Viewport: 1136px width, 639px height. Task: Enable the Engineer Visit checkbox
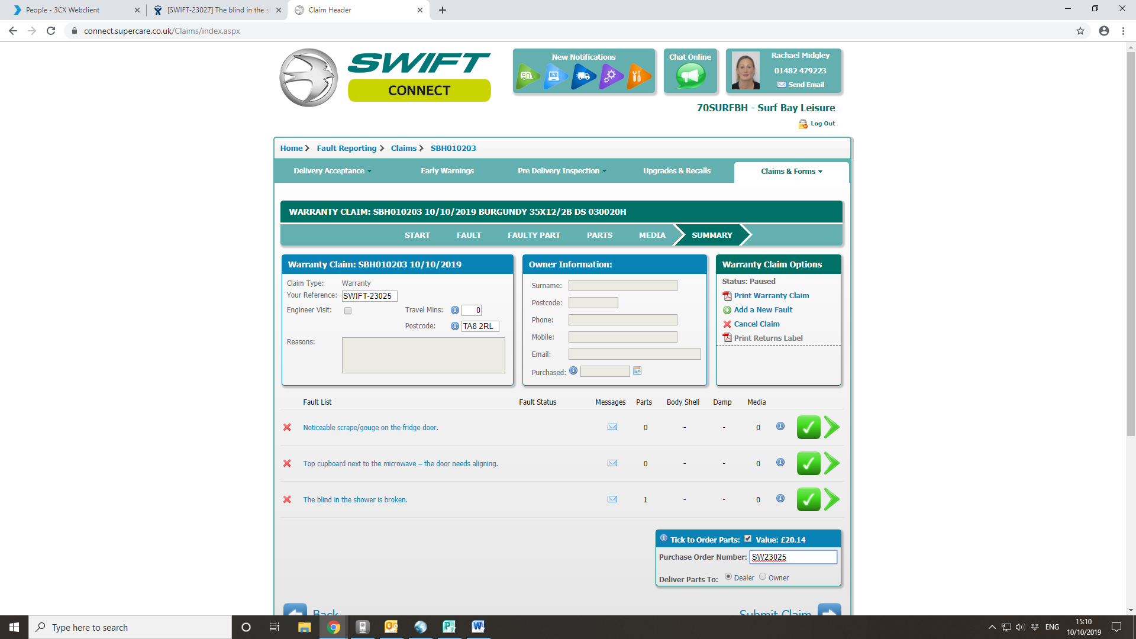pyautogui.click(x=348, y=311)
